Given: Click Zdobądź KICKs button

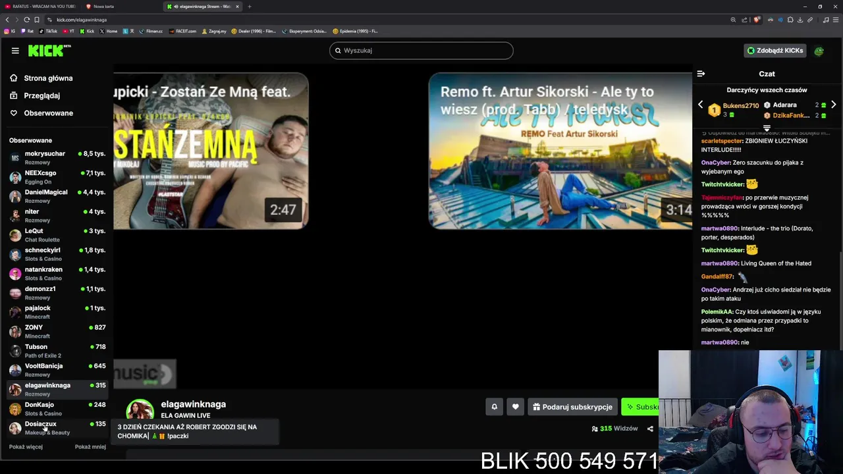Looking at the screenshot, I should 775,51.
